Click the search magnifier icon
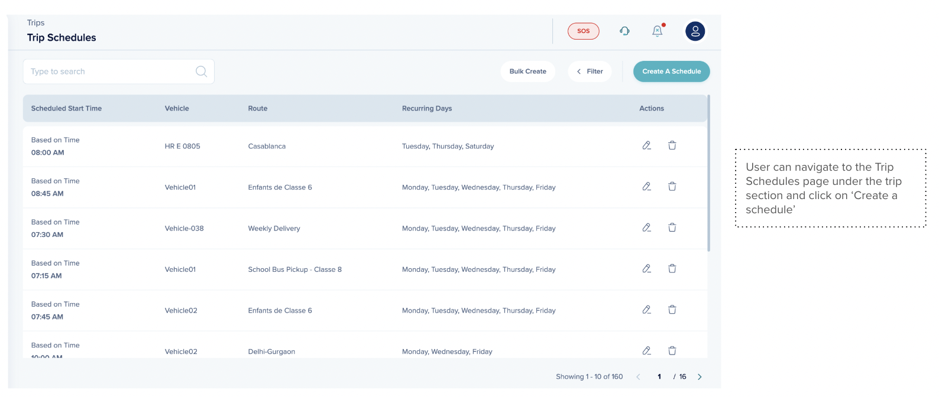Viewport: 939px width, 397px height. 201,71
